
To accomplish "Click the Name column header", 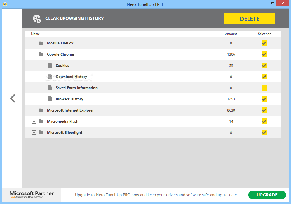I will coord(35,34).
